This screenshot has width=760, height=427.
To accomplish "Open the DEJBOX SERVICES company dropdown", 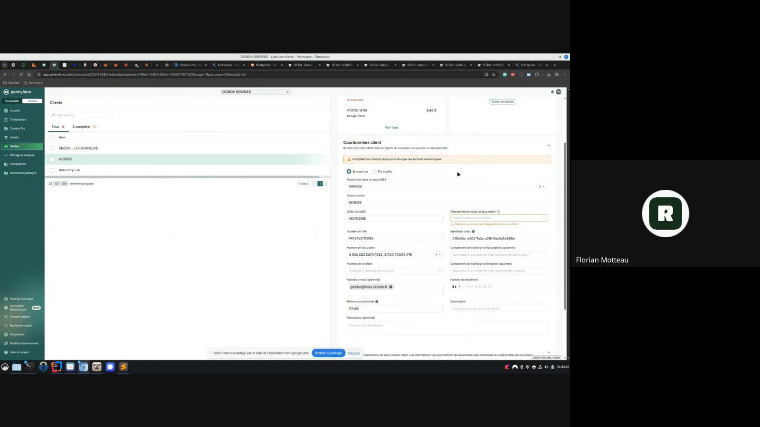I will 255,92.
